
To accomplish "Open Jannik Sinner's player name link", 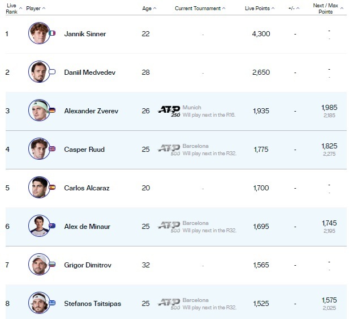I will tap(85, 34).
